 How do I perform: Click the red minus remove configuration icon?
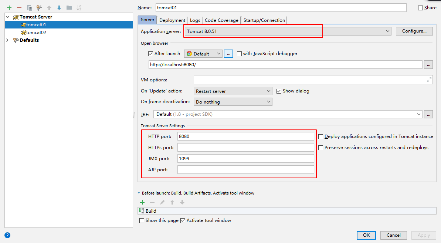click(x=19, y=8)
